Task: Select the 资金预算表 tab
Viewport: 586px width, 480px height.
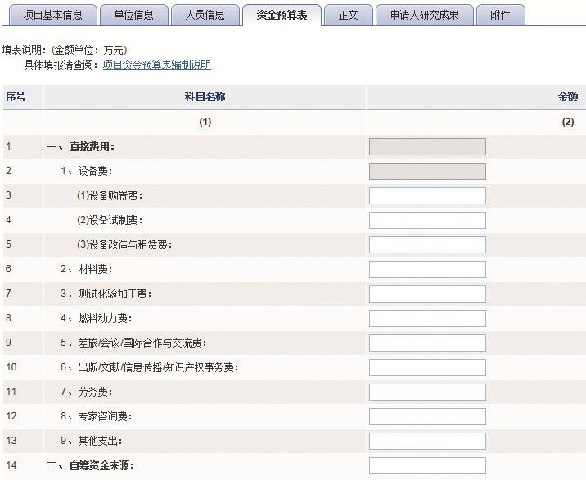Action: tap(282, 15)
